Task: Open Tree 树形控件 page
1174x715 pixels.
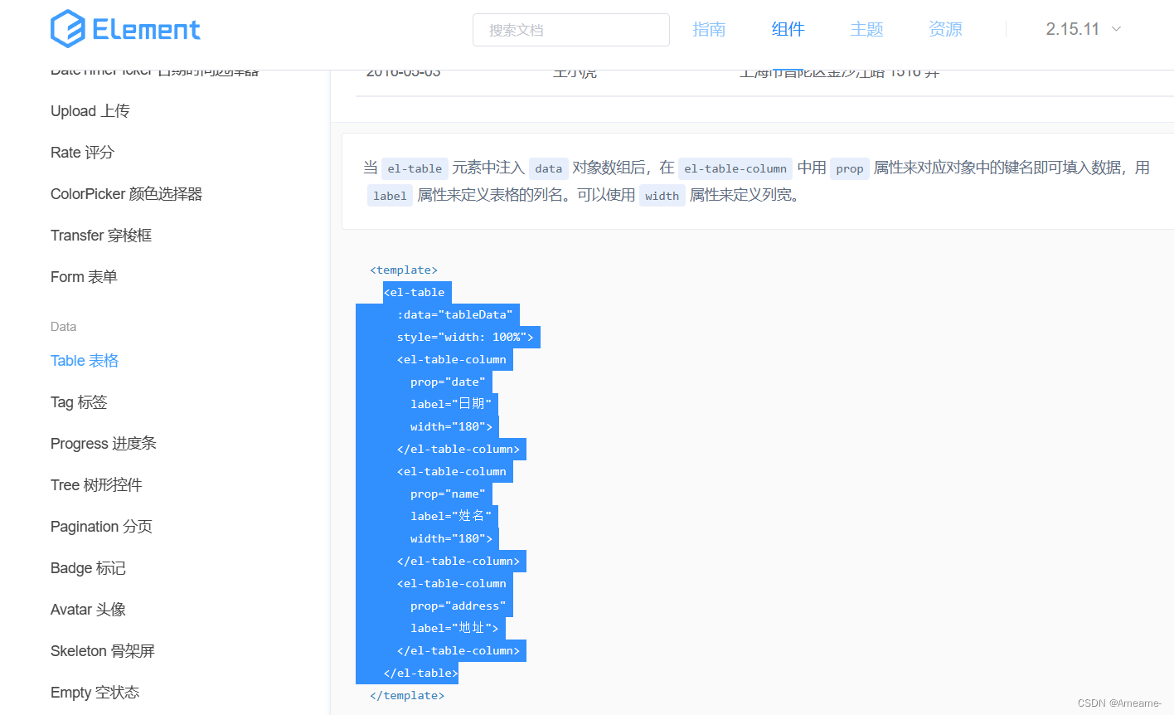Action: click(x=96, y=485)
